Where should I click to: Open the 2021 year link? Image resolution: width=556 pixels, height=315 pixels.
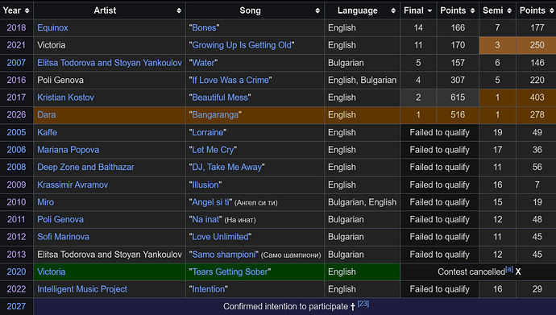[x=16, y=45]
